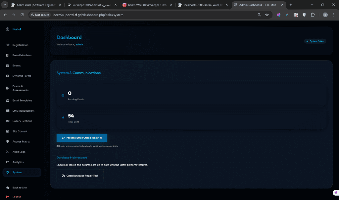
Task: Click the Access Matrix shield icon
Action: pos(8,141)
